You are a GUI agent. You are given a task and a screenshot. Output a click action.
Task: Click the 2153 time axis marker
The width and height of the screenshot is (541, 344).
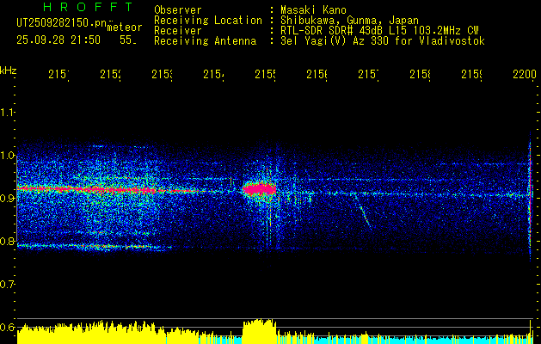click(x=163, y=75)
